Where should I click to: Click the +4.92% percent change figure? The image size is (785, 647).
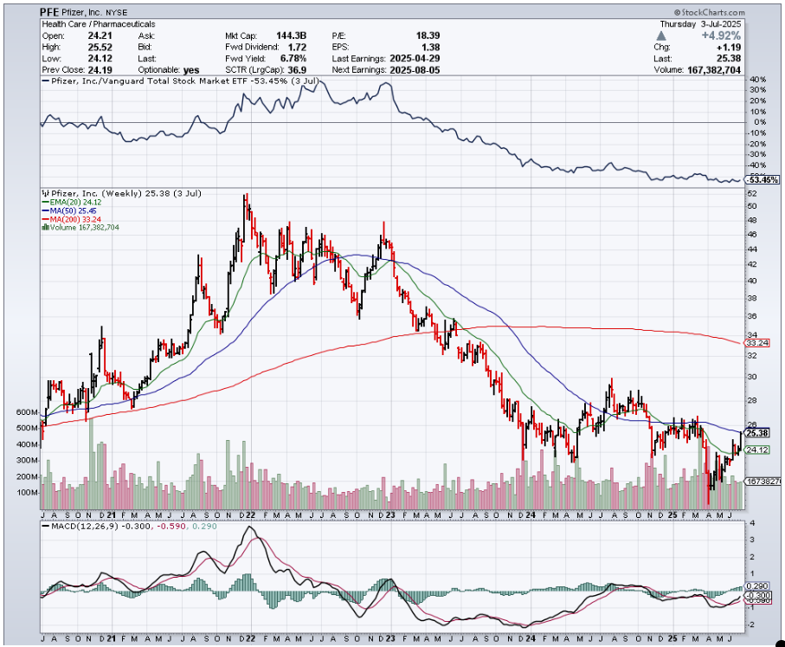pyautogui.click(x=721, y=36)
